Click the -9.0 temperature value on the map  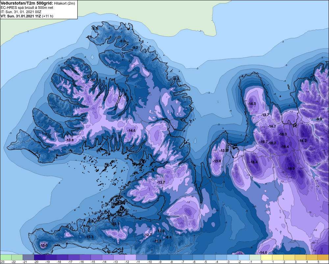(x=122, y=41)
